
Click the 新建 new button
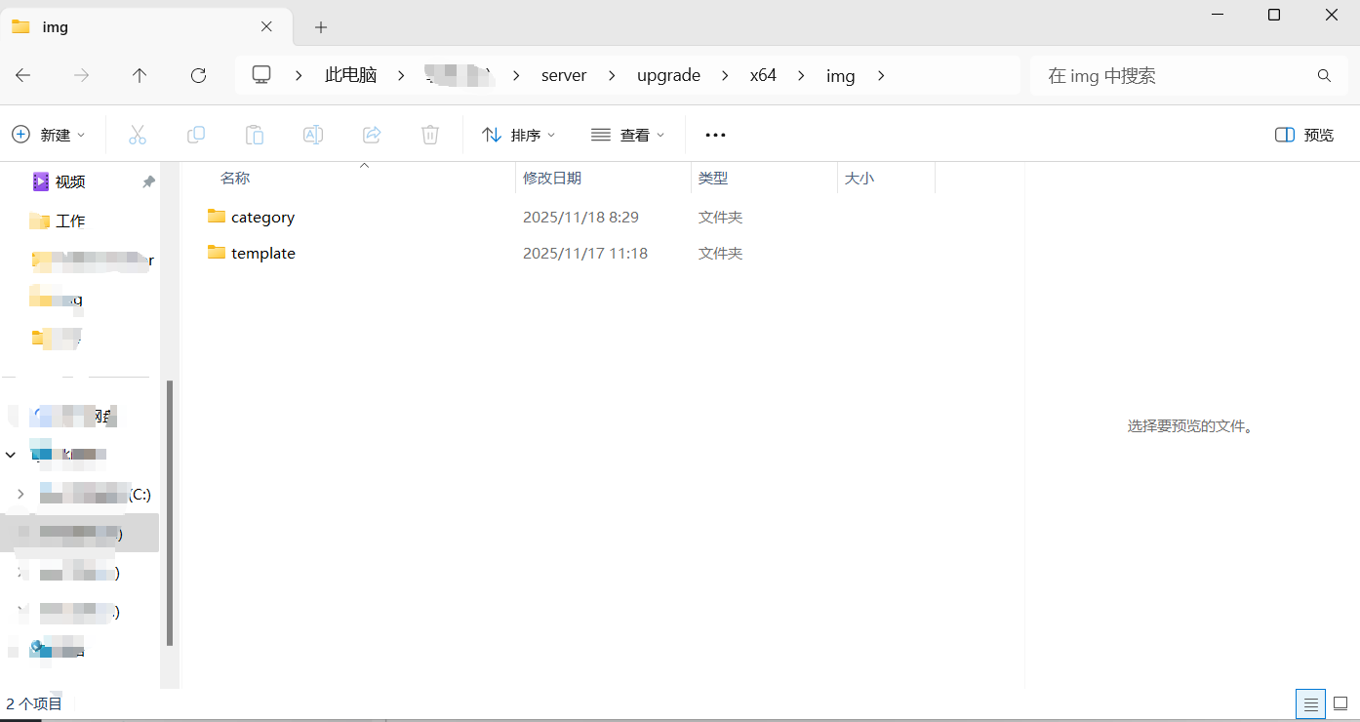(49, 135)
